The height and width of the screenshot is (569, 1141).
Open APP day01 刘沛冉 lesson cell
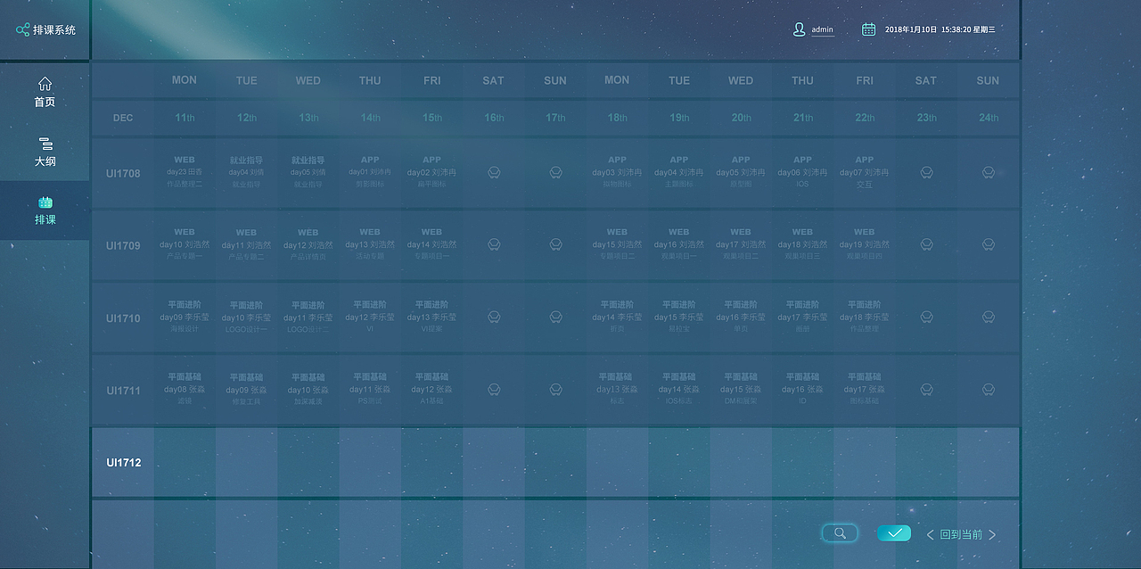370,172
